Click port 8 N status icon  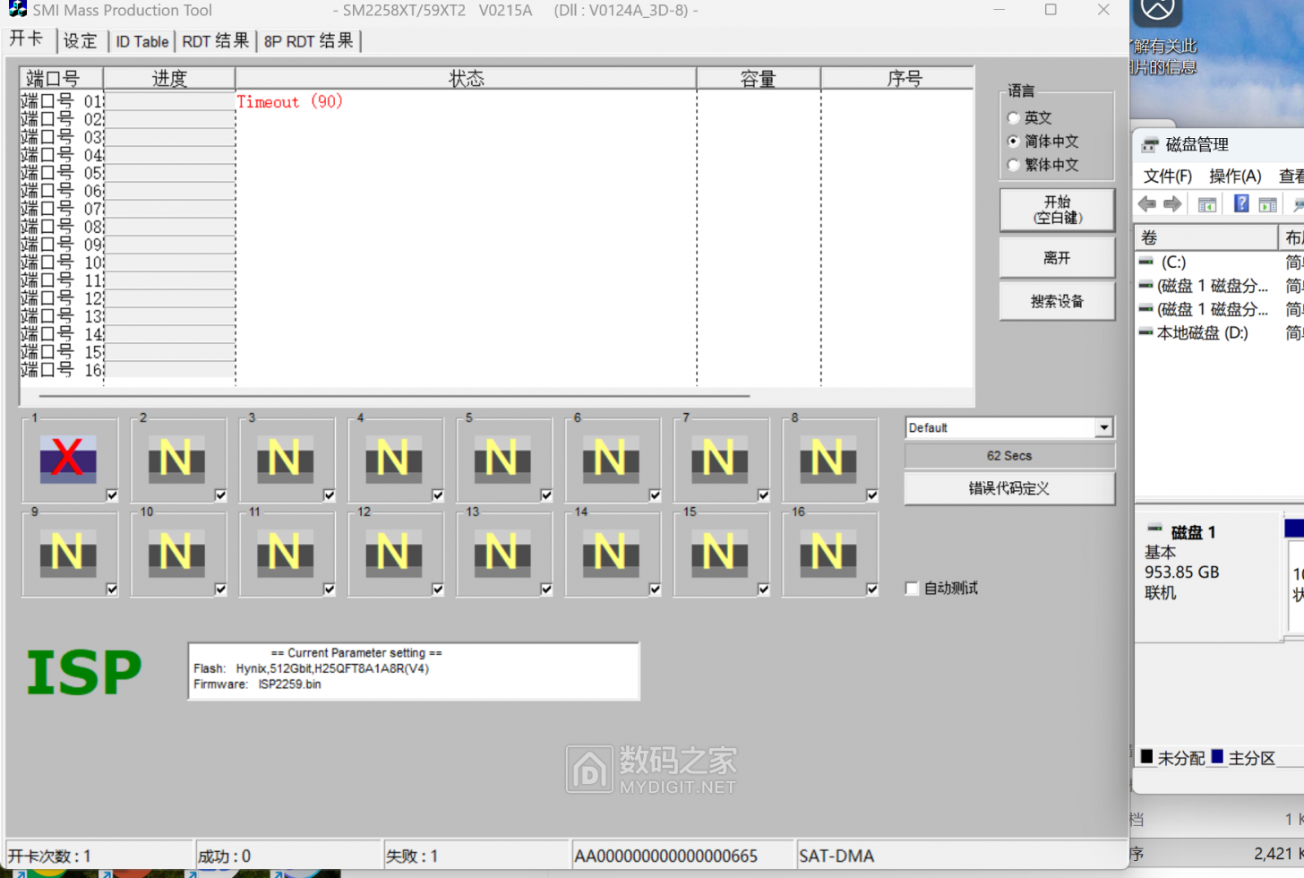click(x=828, y=458)
